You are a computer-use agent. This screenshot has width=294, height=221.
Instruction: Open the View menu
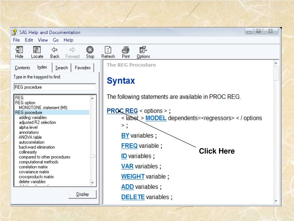point(43,40)
